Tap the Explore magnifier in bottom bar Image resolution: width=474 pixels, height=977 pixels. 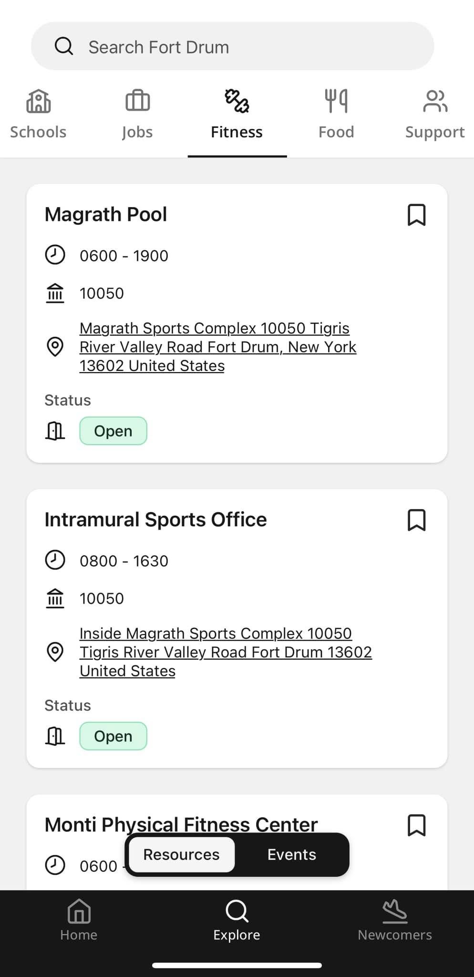(x=237, y=911)
